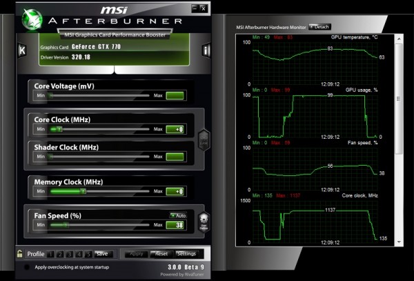Viewport: 414px width, 281px height.
Task: Click the Save profile button
Action: coord(103,254)
